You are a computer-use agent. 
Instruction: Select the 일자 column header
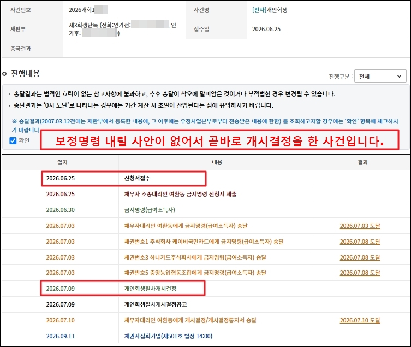click(63, 162)
